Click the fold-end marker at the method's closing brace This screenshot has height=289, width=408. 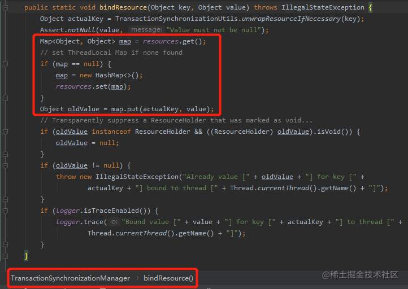(5, 256)
